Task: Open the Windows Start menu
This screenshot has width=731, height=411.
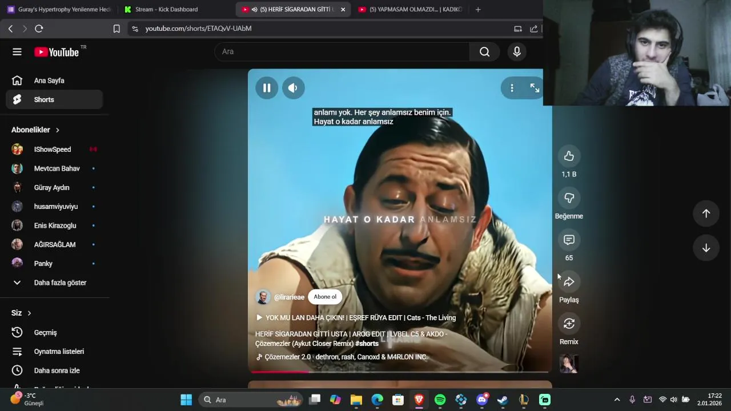Action: point(186,400)
